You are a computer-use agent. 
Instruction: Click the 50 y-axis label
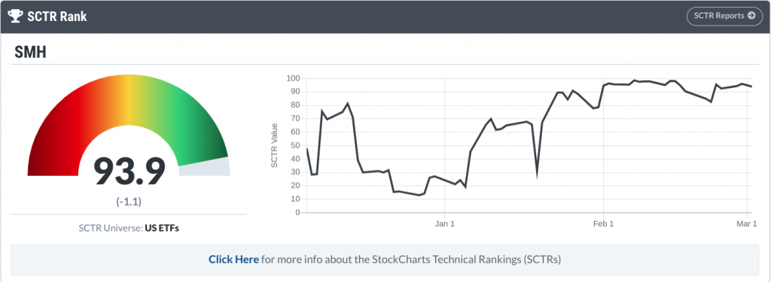[295, 146]
